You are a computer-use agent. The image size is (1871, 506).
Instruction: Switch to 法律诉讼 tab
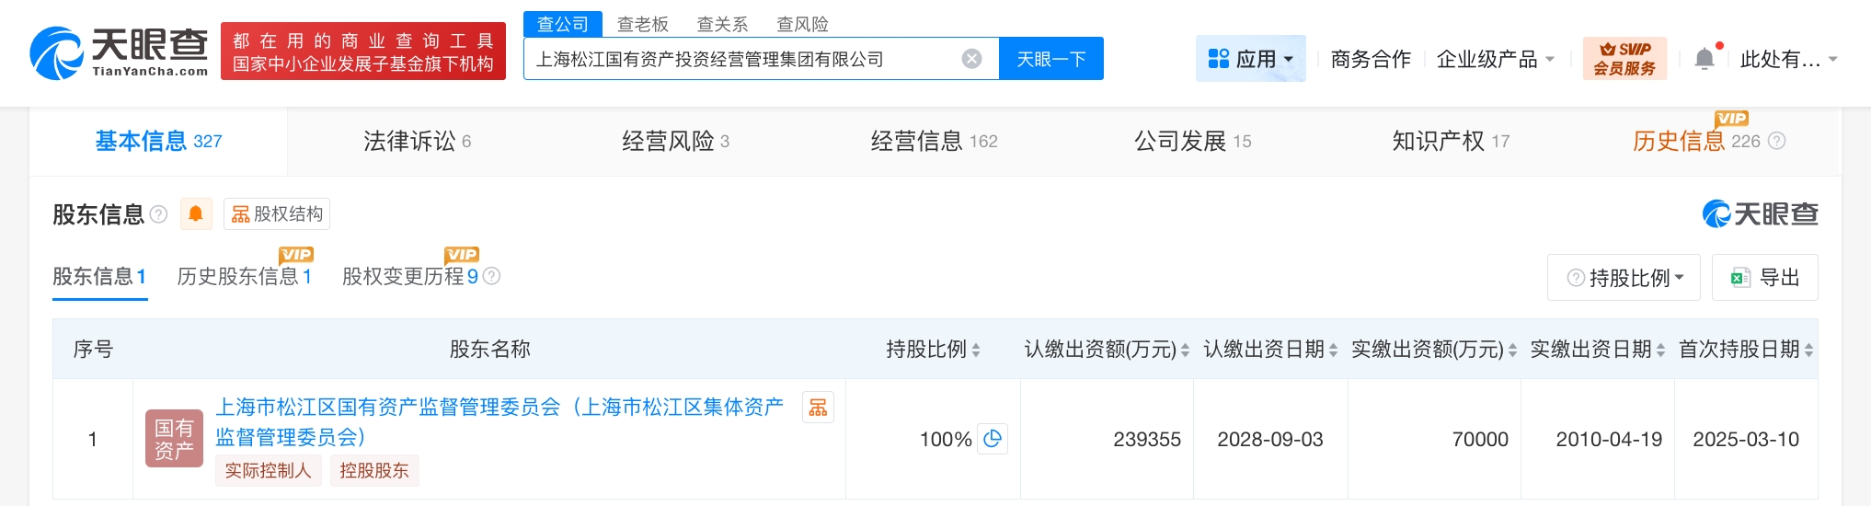coord(417,141)
